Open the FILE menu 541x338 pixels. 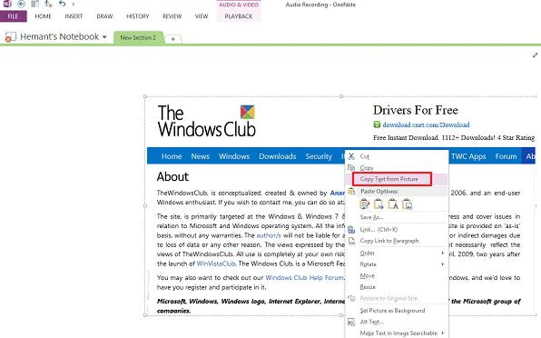(x=13, y=16)
